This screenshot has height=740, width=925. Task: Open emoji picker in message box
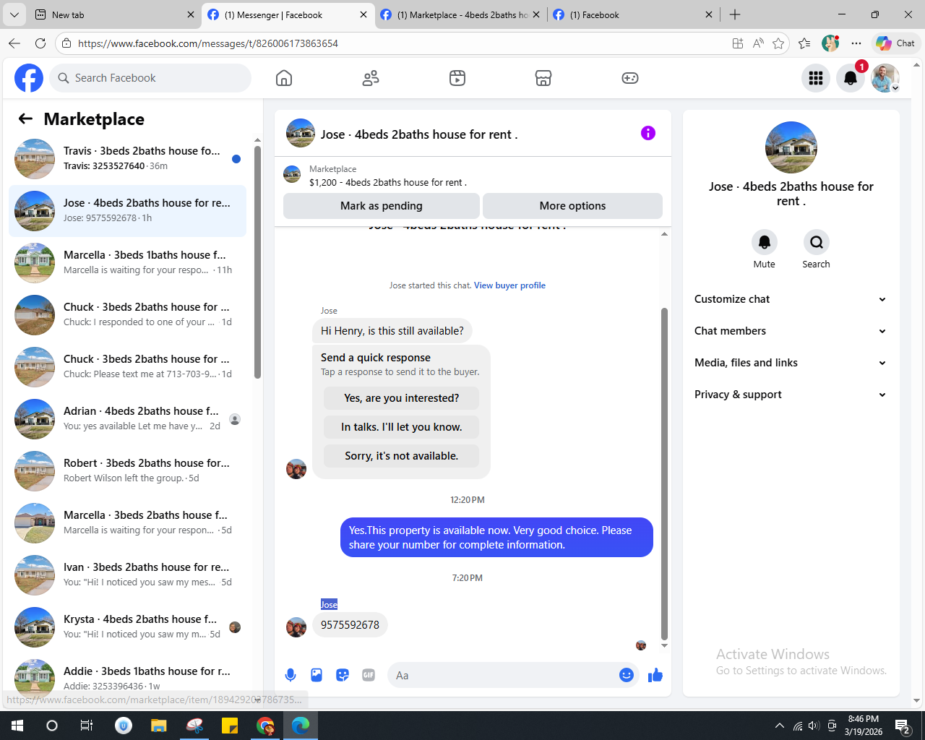click(x=627, y=675)
